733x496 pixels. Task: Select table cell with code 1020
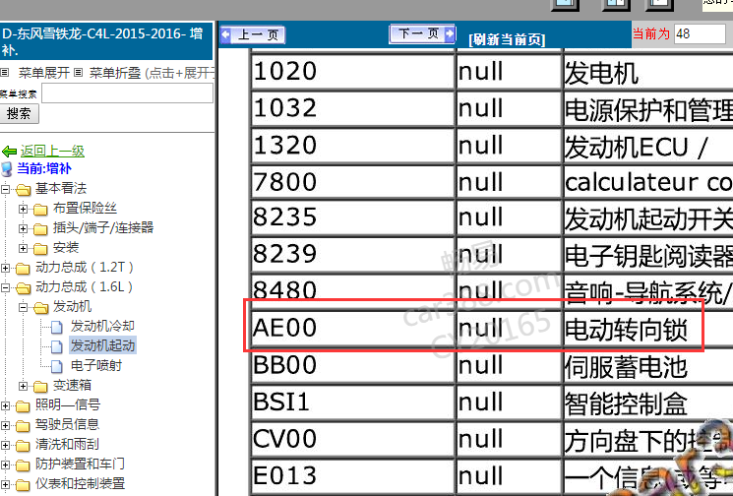pos(353,72)
